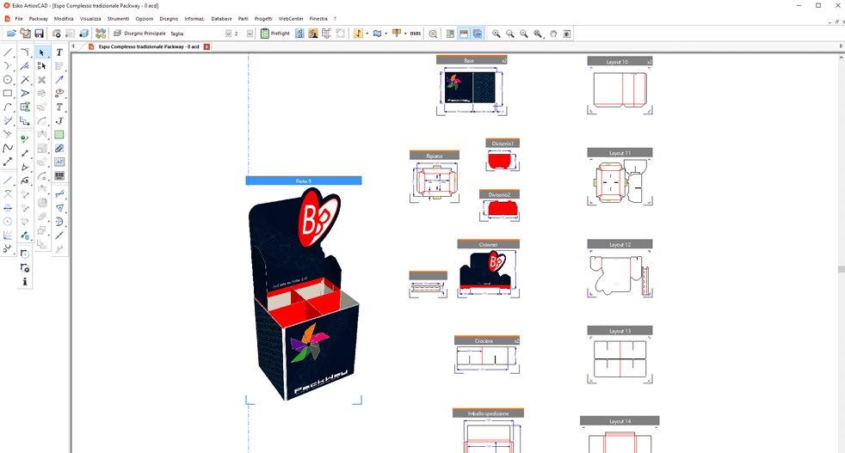The image size is (845, 453).
Task: Expand the signpost units dropdown arrow
Action: [405, 34]
